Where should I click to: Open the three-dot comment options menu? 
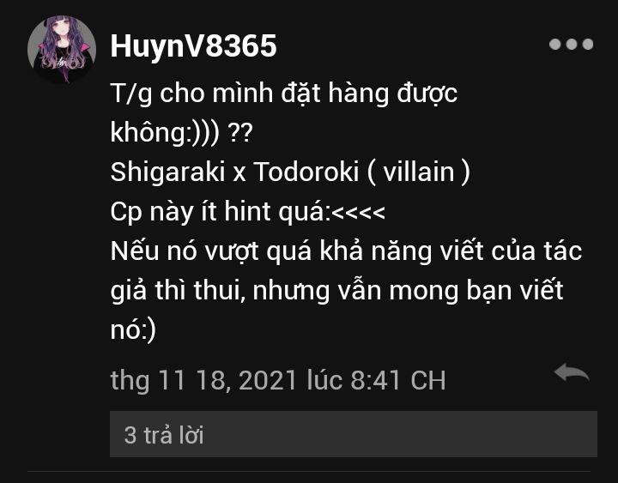571,44
